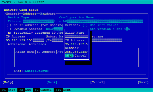The height and width of the screenshot is (92, 153).
Task: Click main IP Address field 95.110.159.155
Action: click(x=25, y=40)
